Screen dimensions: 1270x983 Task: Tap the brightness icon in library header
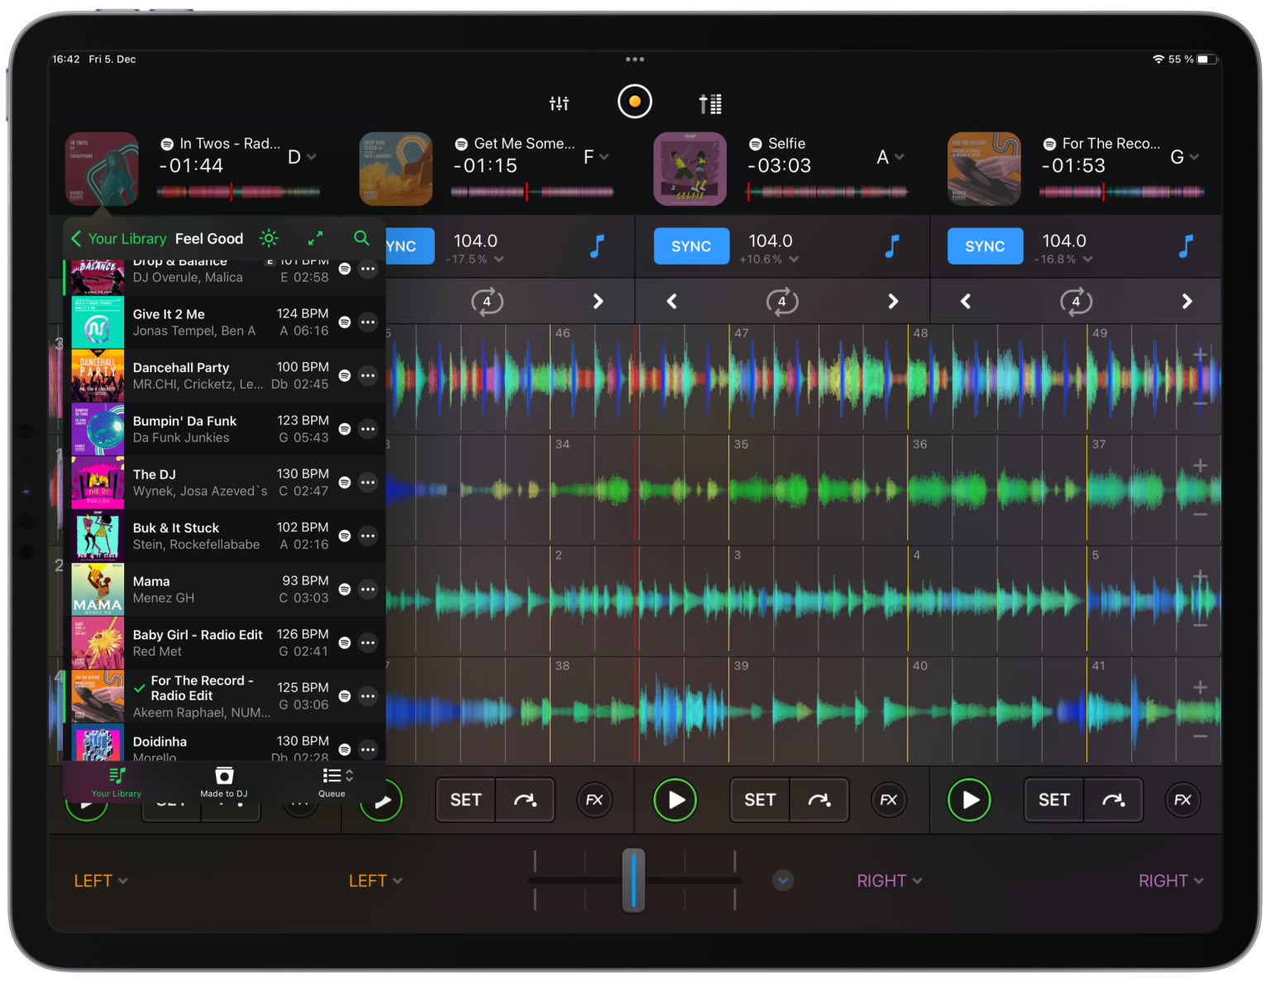[x=269, y=238]
